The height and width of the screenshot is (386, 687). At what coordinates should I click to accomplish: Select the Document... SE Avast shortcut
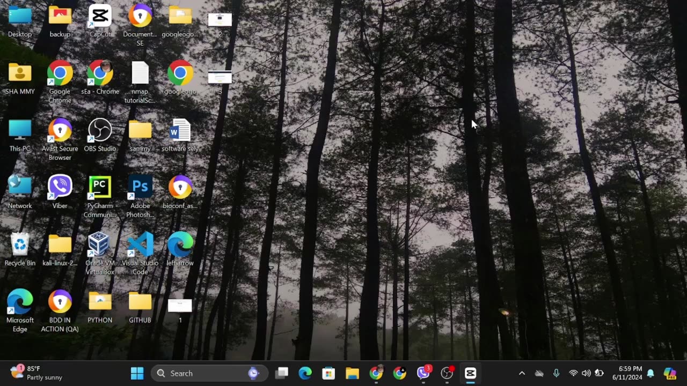point(140,25)
